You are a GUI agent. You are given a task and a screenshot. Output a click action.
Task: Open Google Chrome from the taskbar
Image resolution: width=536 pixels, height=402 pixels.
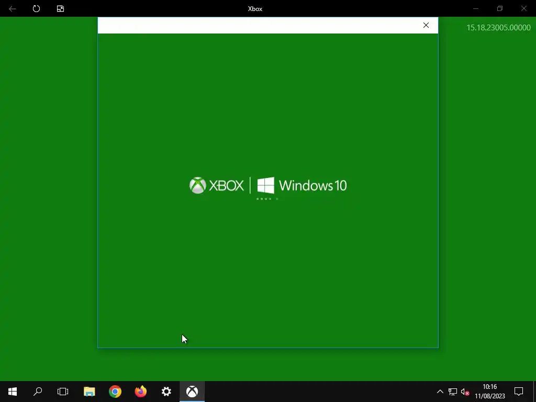(x=115, y=392)
